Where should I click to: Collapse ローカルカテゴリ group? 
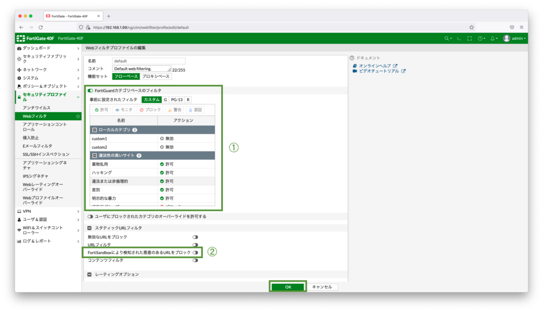tap(94, 130)
